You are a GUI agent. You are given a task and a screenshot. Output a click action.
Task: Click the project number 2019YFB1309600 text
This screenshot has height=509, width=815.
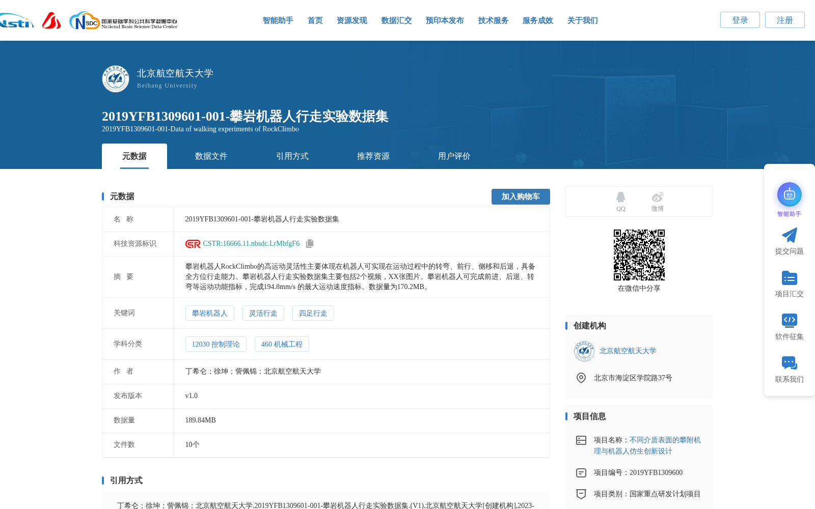tap(656, 473)
